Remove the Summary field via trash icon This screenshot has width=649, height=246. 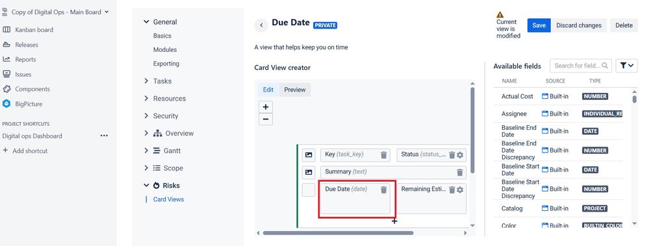click(x=460, y=173)
